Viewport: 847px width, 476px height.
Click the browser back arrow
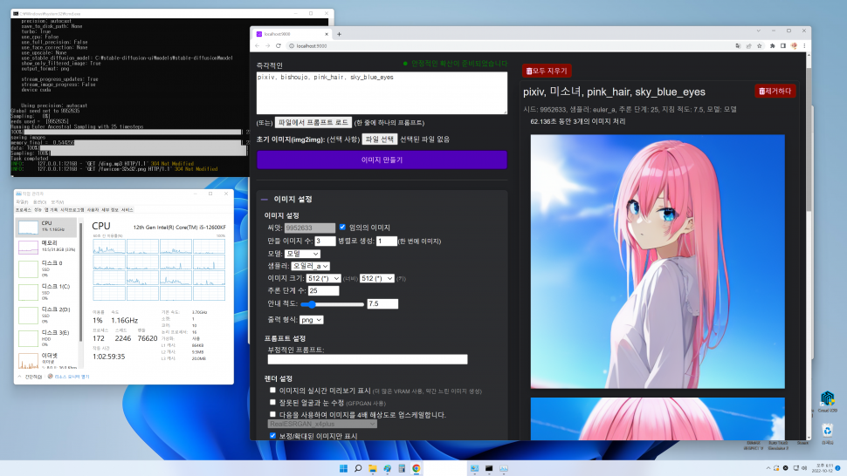click(258, 46)
